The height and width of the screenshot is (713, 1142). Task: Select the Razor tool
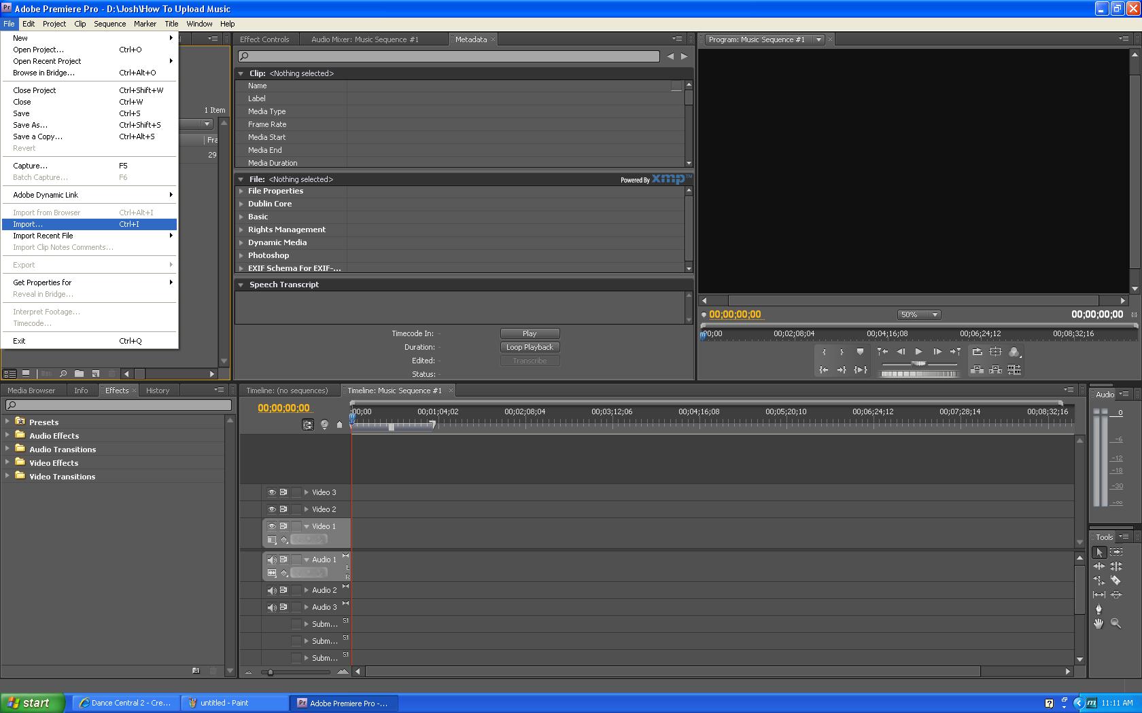pyautogui.click(x=1116, y=581)
